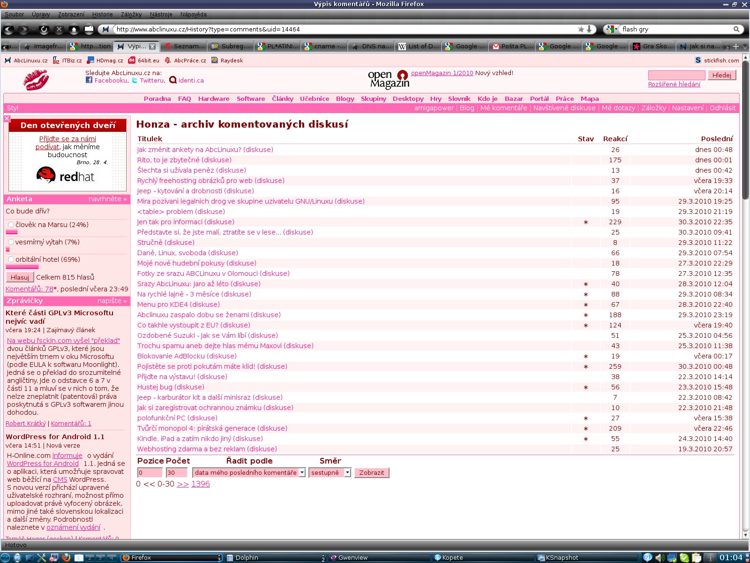Open the search engine selector dropdown
Viewport: 750px width, 563px height.
pos(611,29)
